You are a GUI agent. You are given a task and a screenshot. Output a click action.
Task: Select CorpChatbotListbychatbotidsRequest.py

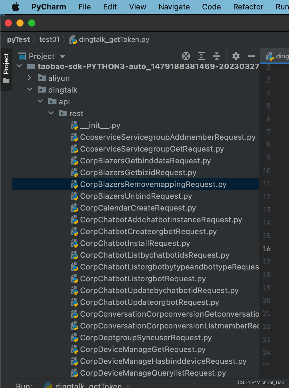click(155, 255)
